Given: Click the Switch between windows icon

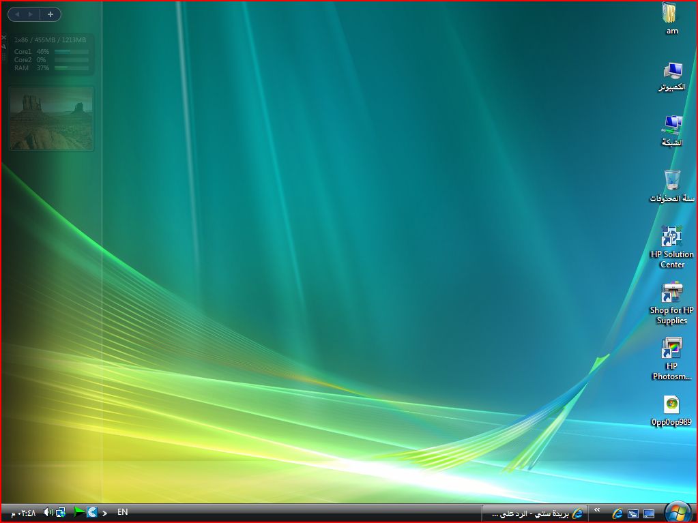Looking at the screenshot, I should (x=632, y=513).
